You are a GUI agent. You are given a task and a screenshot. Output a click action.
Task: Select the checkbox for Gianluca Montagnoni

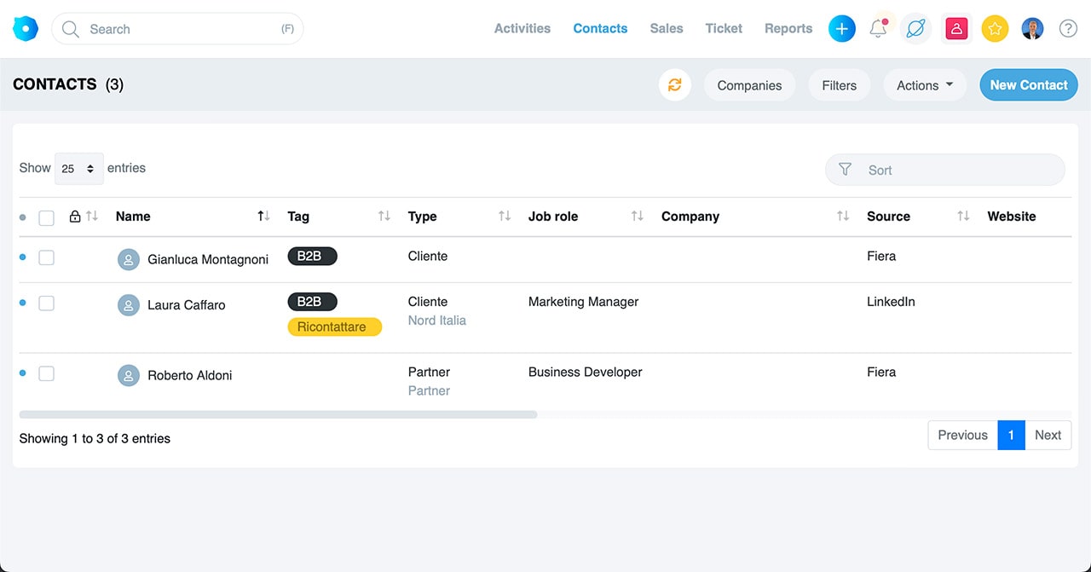[x=46, y=257]
